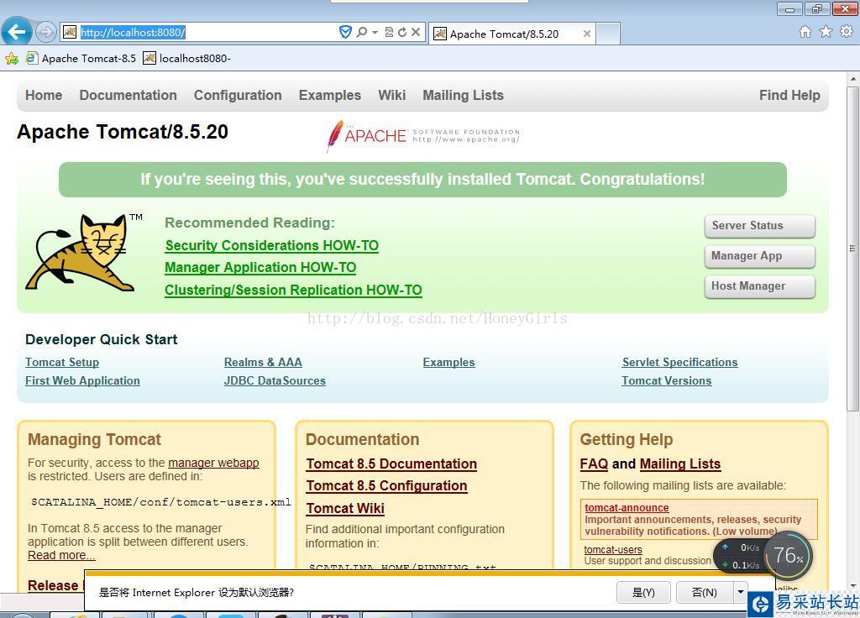
Task: Open the tomcat-users mailing list link
Action: [x=612, y=549]
